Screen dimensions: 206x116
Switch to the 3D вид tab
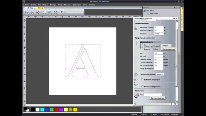pyautogui.click(x=40, y=8)
